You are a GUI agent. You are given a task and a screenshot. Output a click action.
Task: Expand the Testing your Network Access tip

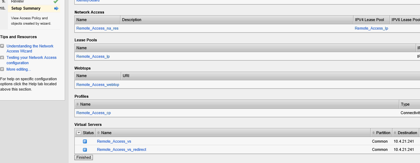[2, 57]
